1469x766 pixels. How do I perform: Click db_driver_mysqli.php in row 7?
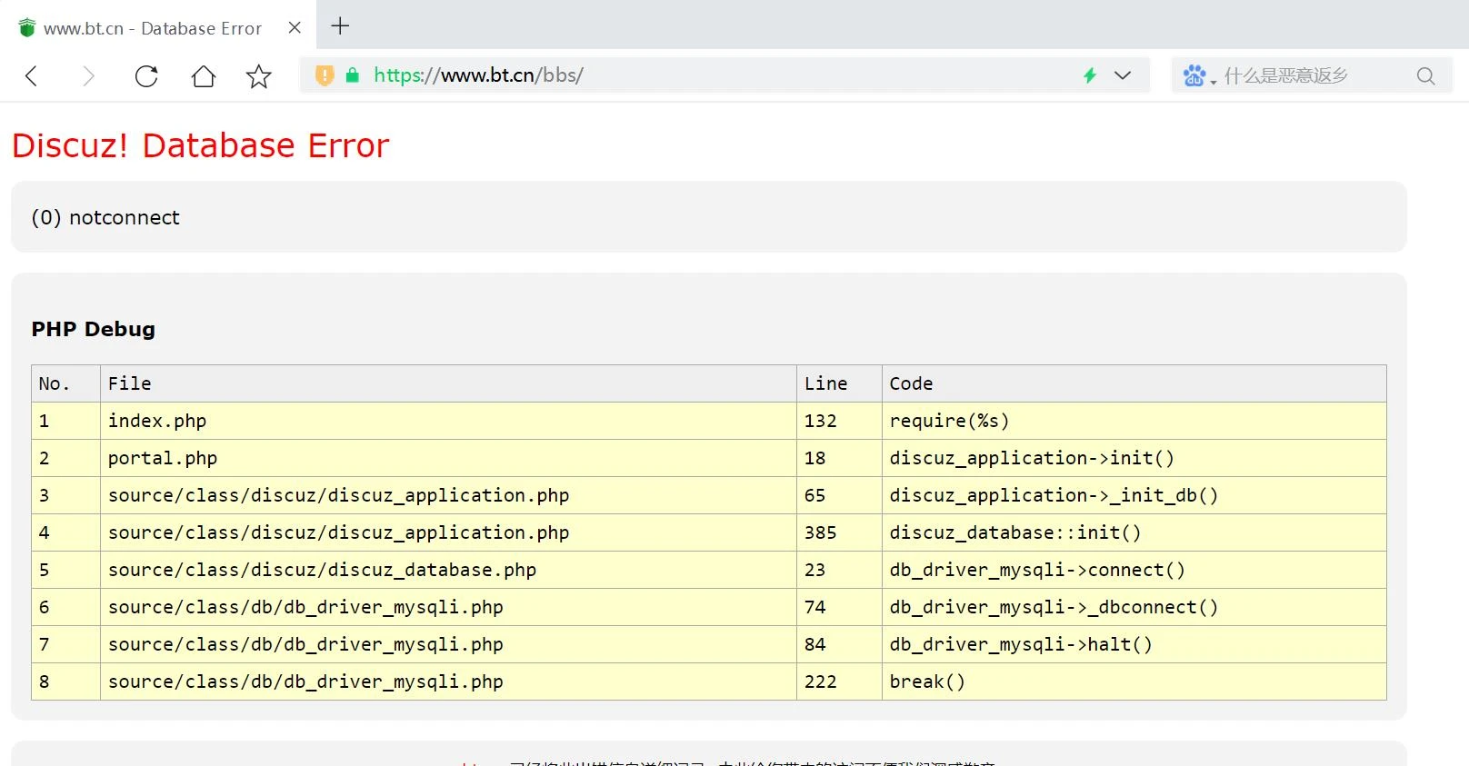coord(448,644)
